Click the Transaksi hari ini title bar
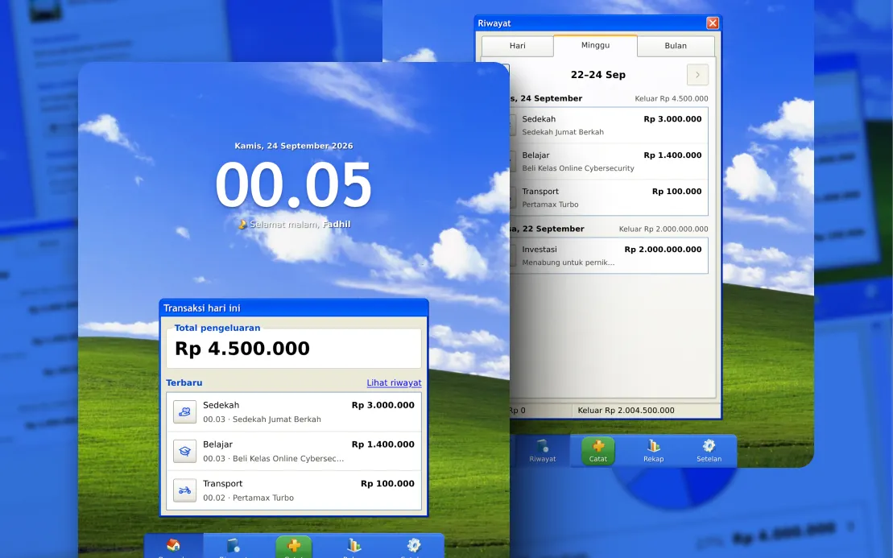 (294, 308)
